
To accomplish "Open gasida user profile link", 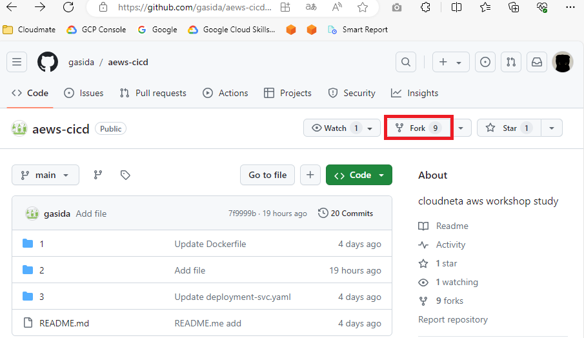I will click(x=81, y=62).
